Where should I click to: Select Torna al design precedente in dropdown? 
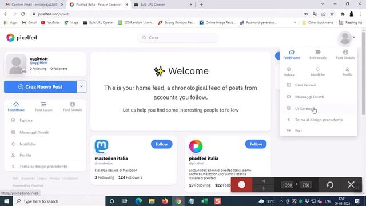click(x=319, y=120)
